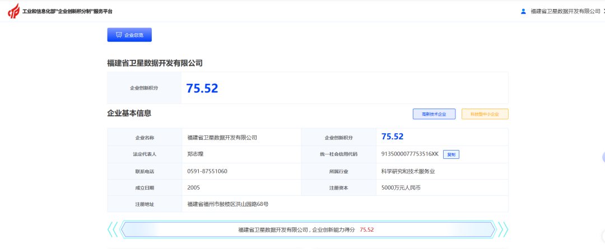Image resolution: width=605 pixels, height=249 pixels.
Task: Select the 科技型中小企业 tag
Action: click(485, 114)
